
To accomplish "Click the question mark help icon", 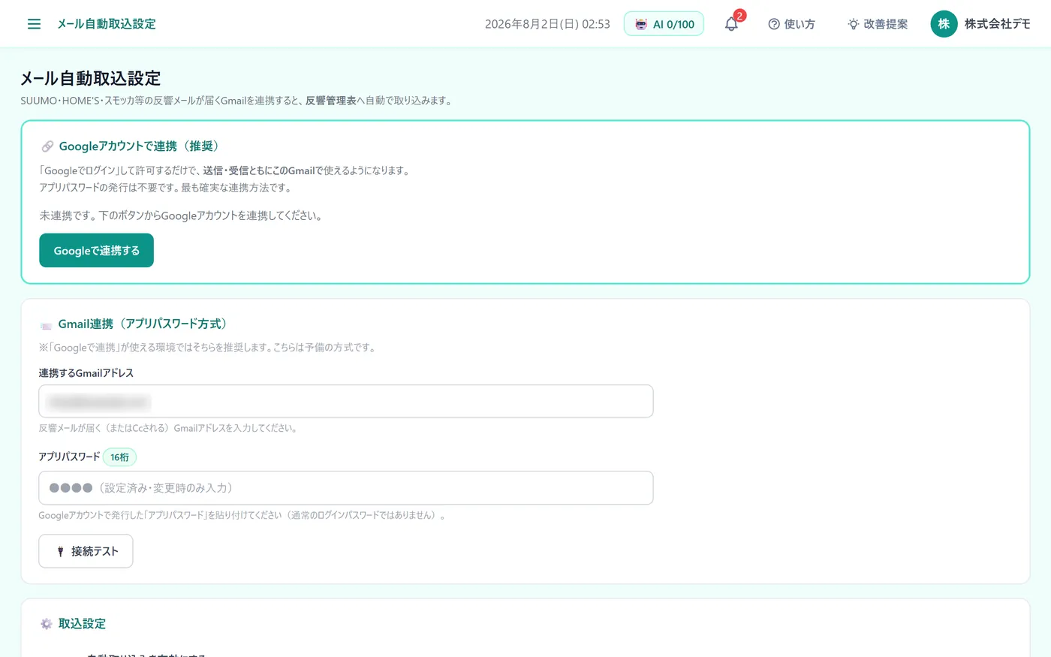I will (773, 24).
